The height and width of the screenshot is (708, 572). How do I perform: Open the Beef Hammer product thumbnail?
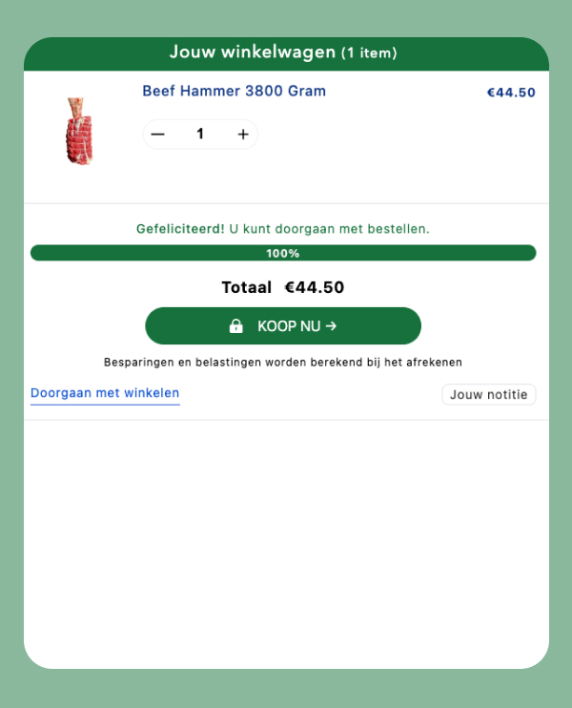click(x=79, y=131)
